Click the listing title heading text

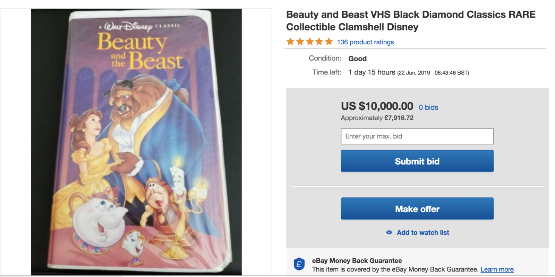click(411, 21)
